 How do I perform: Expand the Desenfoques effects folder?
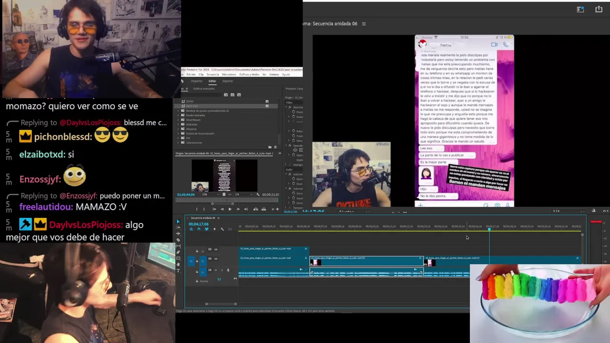tap(178, 120)
